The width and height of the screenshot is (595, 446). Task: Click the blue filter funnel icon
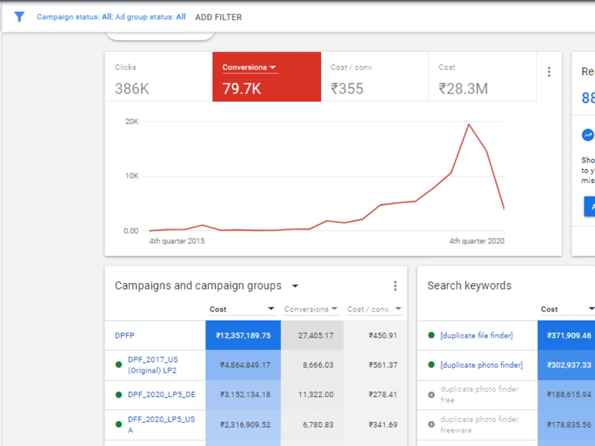19,17
